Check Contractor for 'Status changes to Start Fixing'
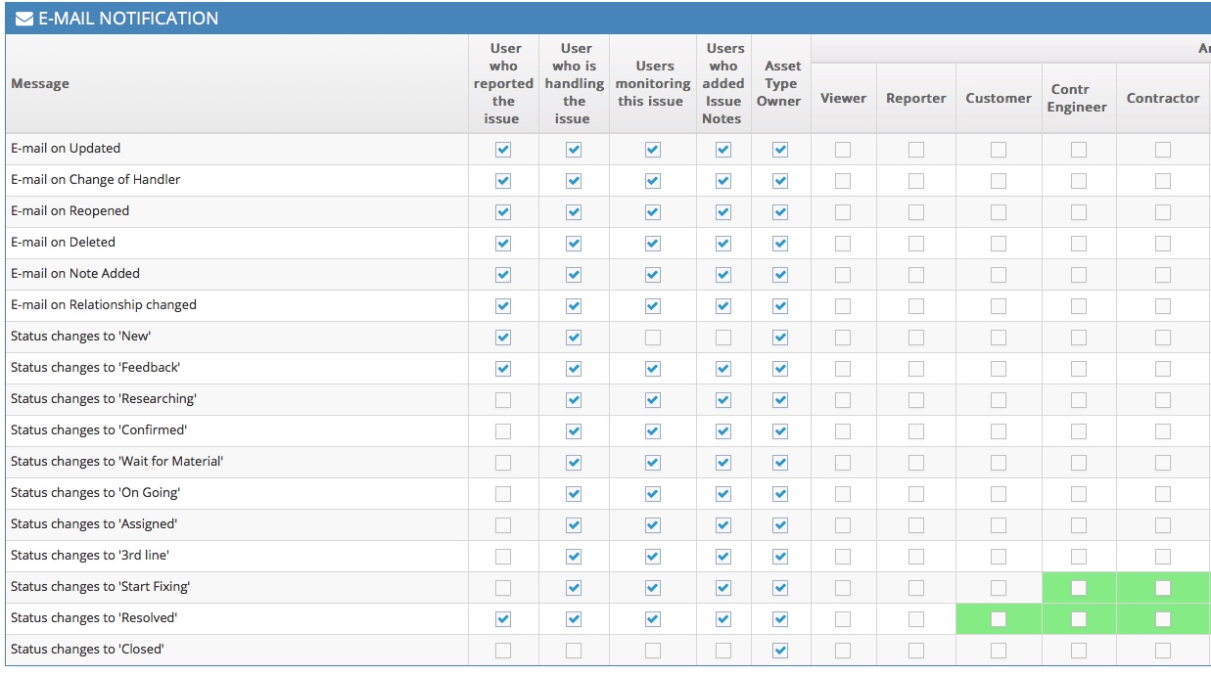 1162,588
